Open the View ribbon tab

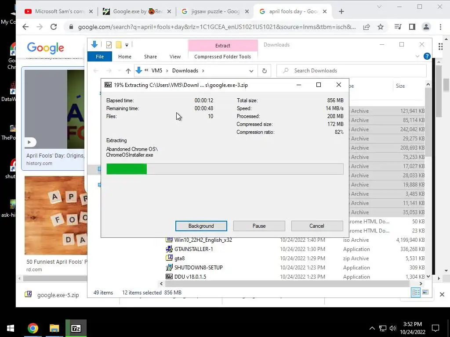(x=175, y=57)
